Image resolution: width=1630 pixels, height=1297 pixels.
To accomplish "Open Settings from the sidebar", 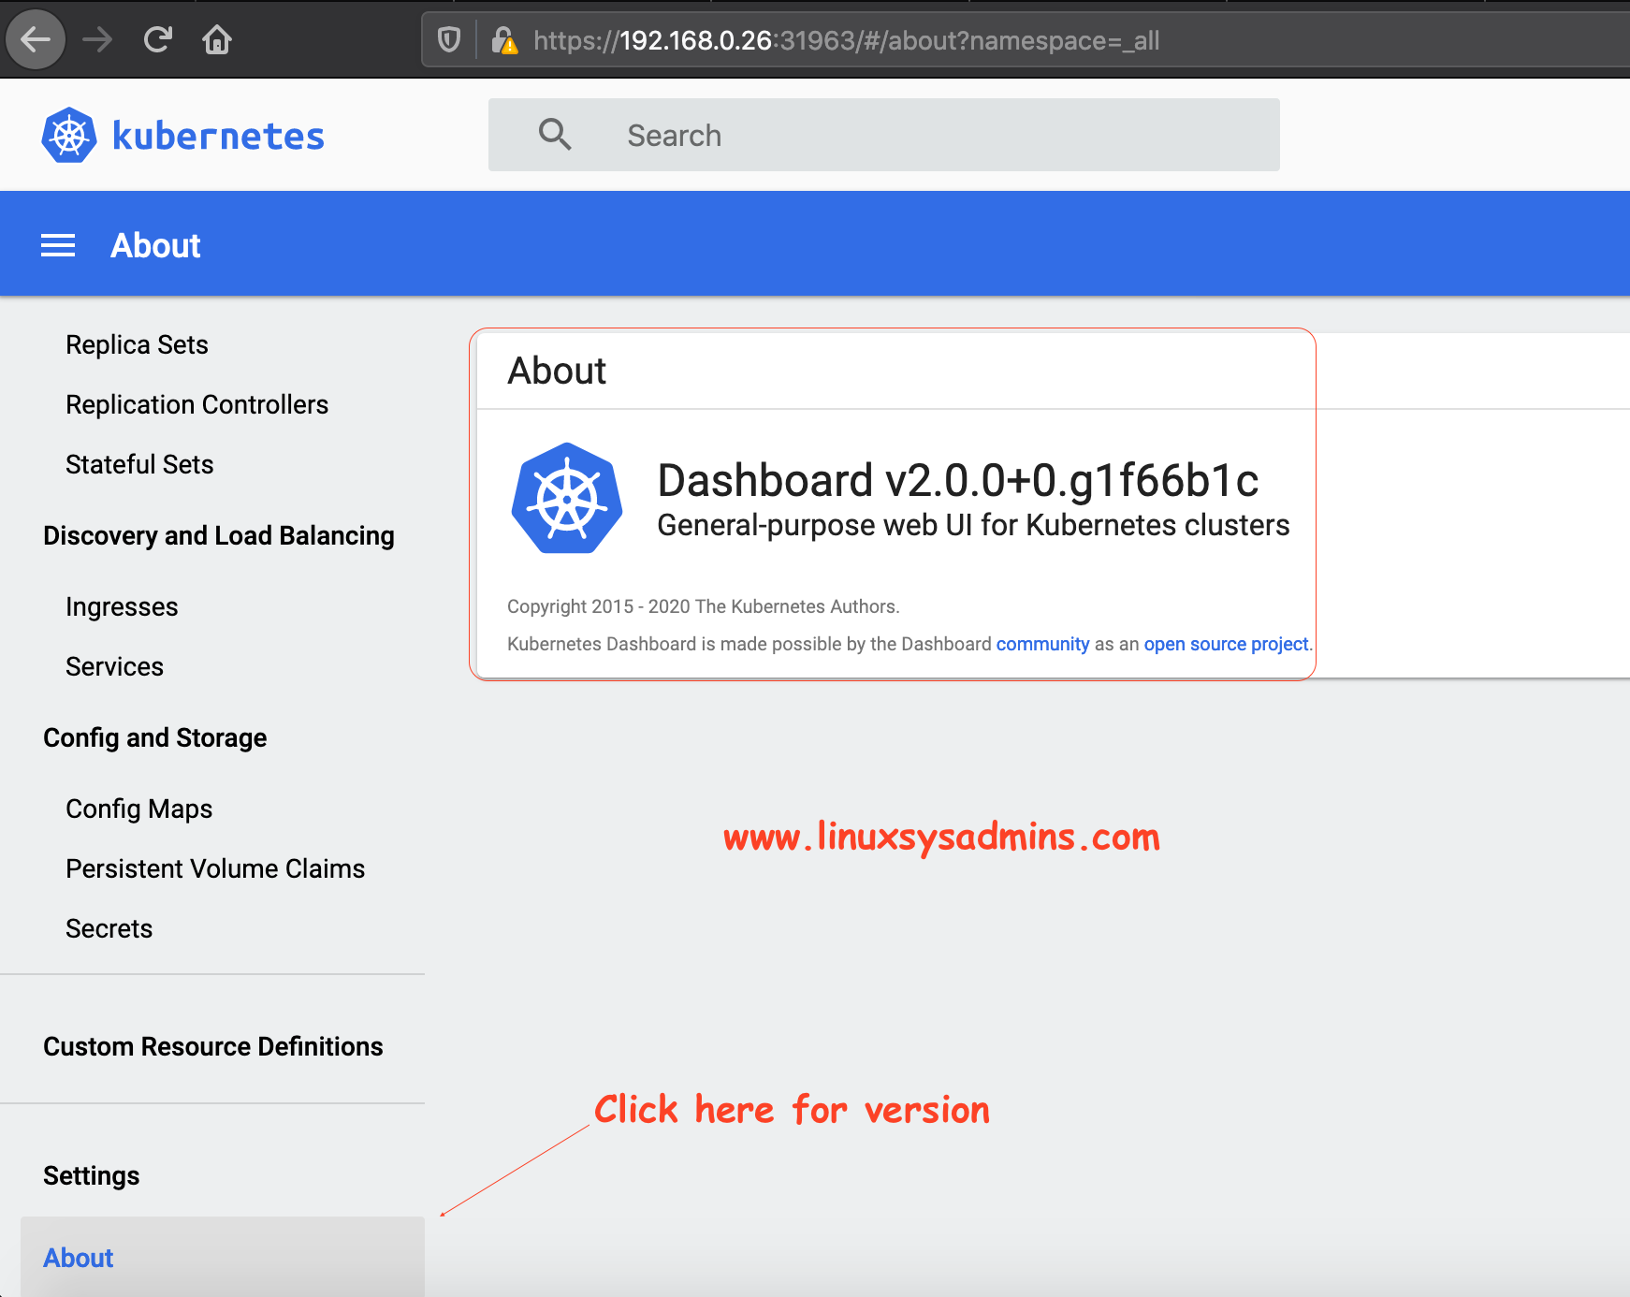I will point(91,1175).
